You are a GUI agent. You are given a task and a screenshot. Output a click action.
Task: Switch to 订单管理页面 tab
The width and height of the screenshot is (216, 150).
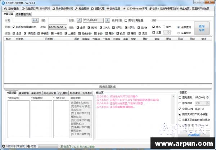click(23, 14)
